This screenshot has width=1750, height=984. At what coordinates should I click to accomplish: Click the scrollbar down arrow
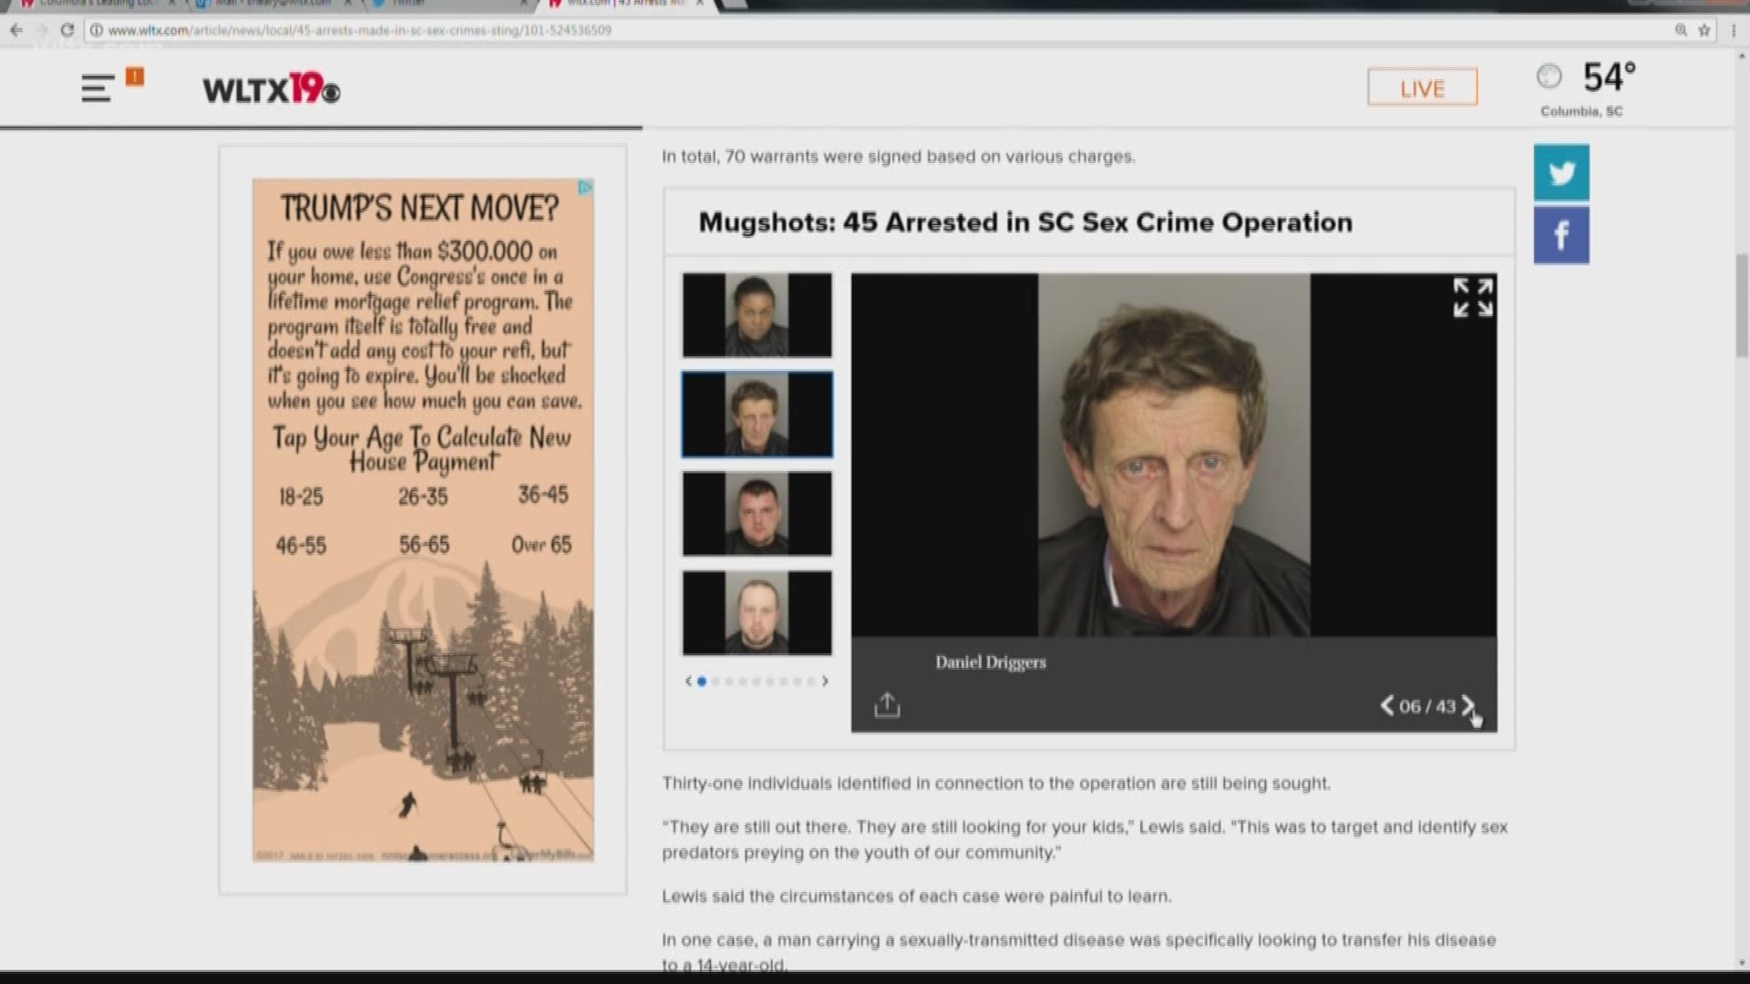coord(1742,963)
